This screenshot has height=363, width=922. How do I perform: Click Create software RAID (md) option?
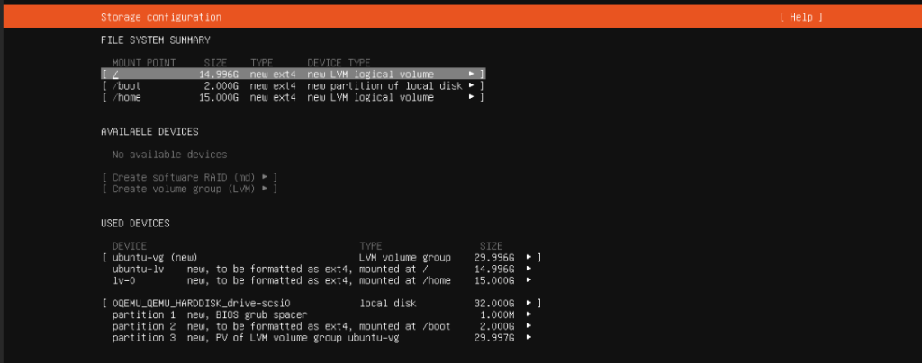(189, 177)
